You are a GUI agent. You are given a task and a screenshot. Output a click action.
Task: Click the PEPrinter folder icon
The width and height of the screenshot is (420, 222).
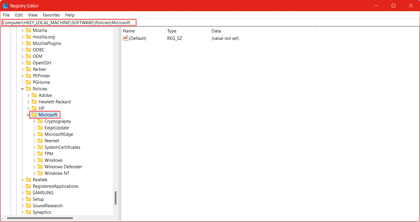[28, 76]
